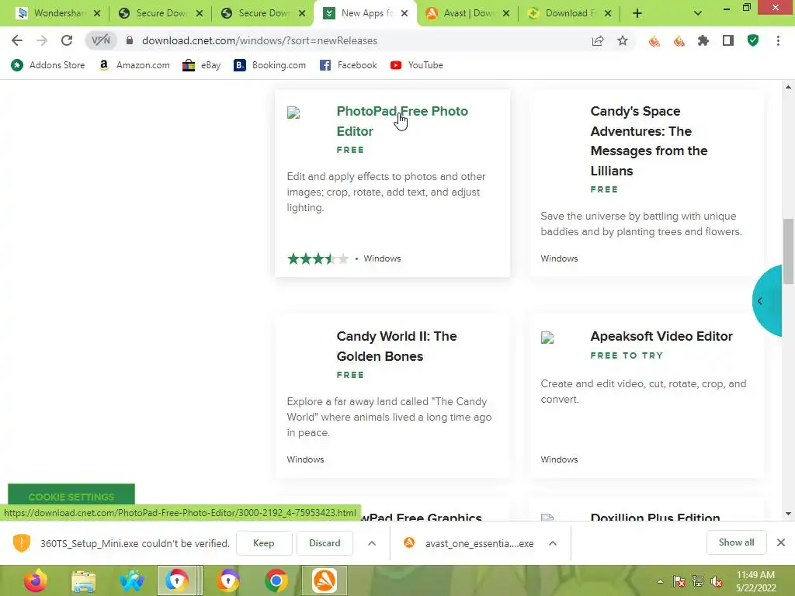Open Apeaksoft Video Editor listing
Image resolution: width=795 pixels, height=596 pixels.
point(661,337)
